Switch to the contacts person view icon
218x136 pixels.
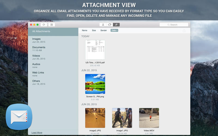pos(103,25)
